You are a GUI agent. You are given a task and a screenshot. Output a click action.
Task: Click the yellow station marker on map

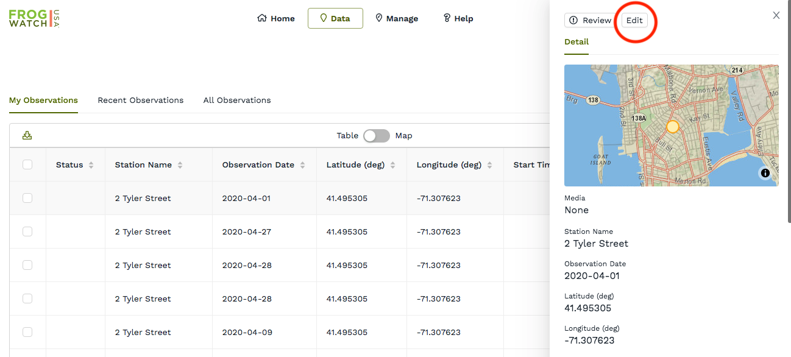(672, 127)
